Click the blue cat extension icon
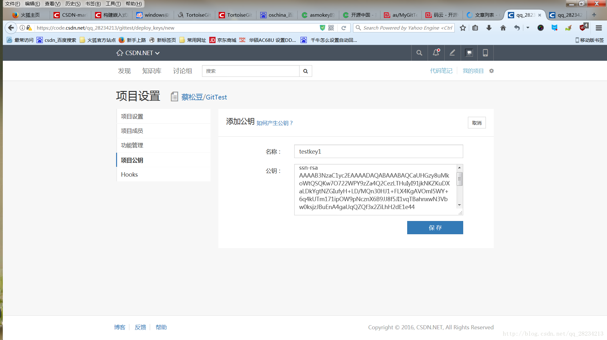This screenshot has width=607, height=340. (554, 28)
